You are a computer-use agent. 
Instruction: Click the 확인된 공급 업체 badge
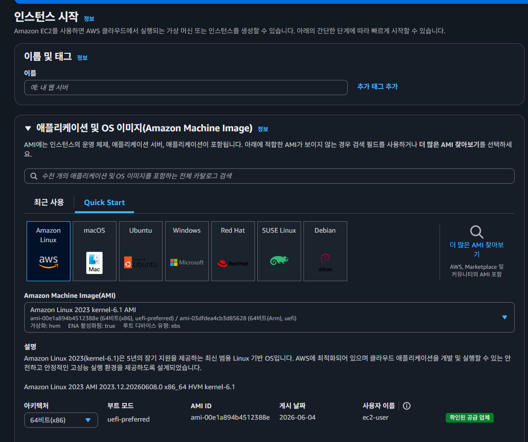pos(469,418)
